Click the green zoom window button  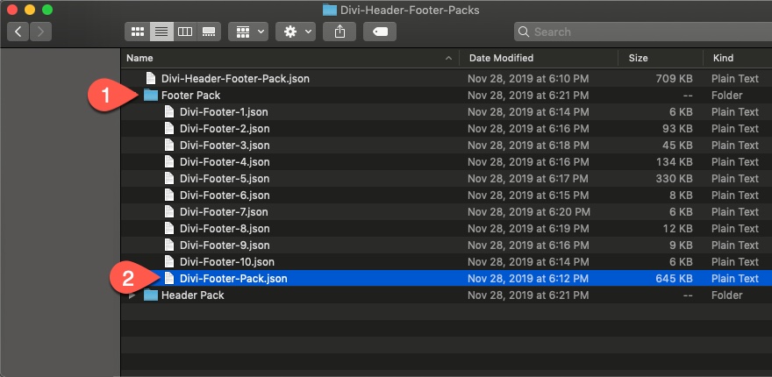(47, 10)
